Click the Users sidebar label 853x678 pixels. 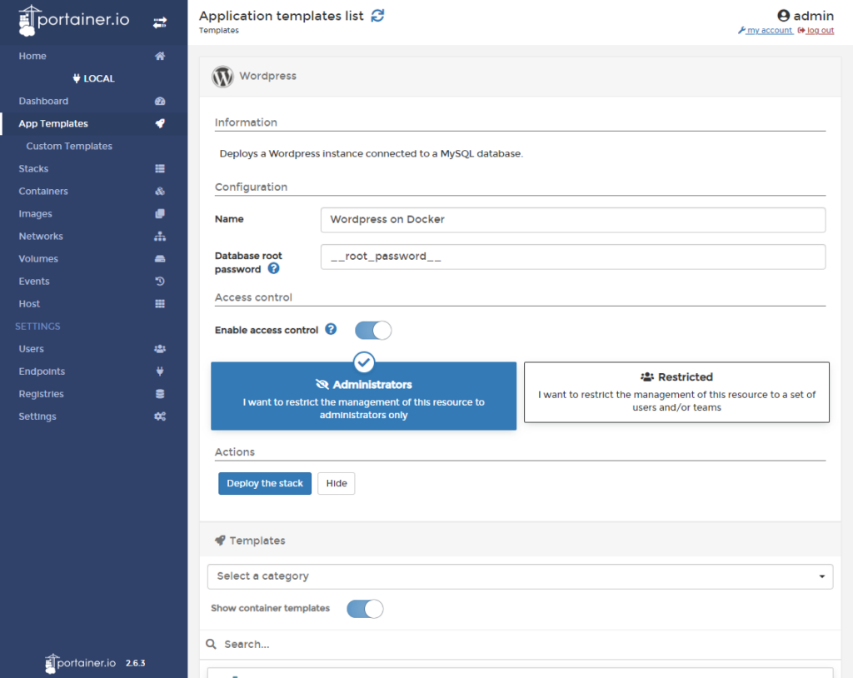pyautogui.click(x=32, y=349)
